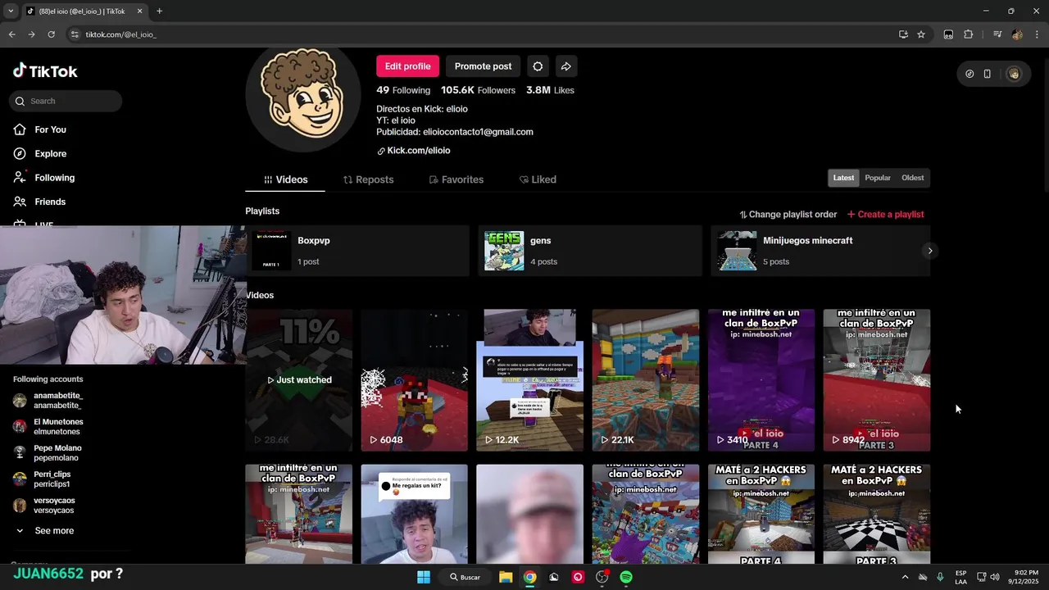
Task: Open the Explore page
Action: tap(50, 153)
